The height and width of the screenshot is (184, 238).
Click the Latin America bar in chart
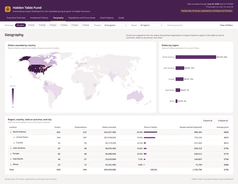180,68
